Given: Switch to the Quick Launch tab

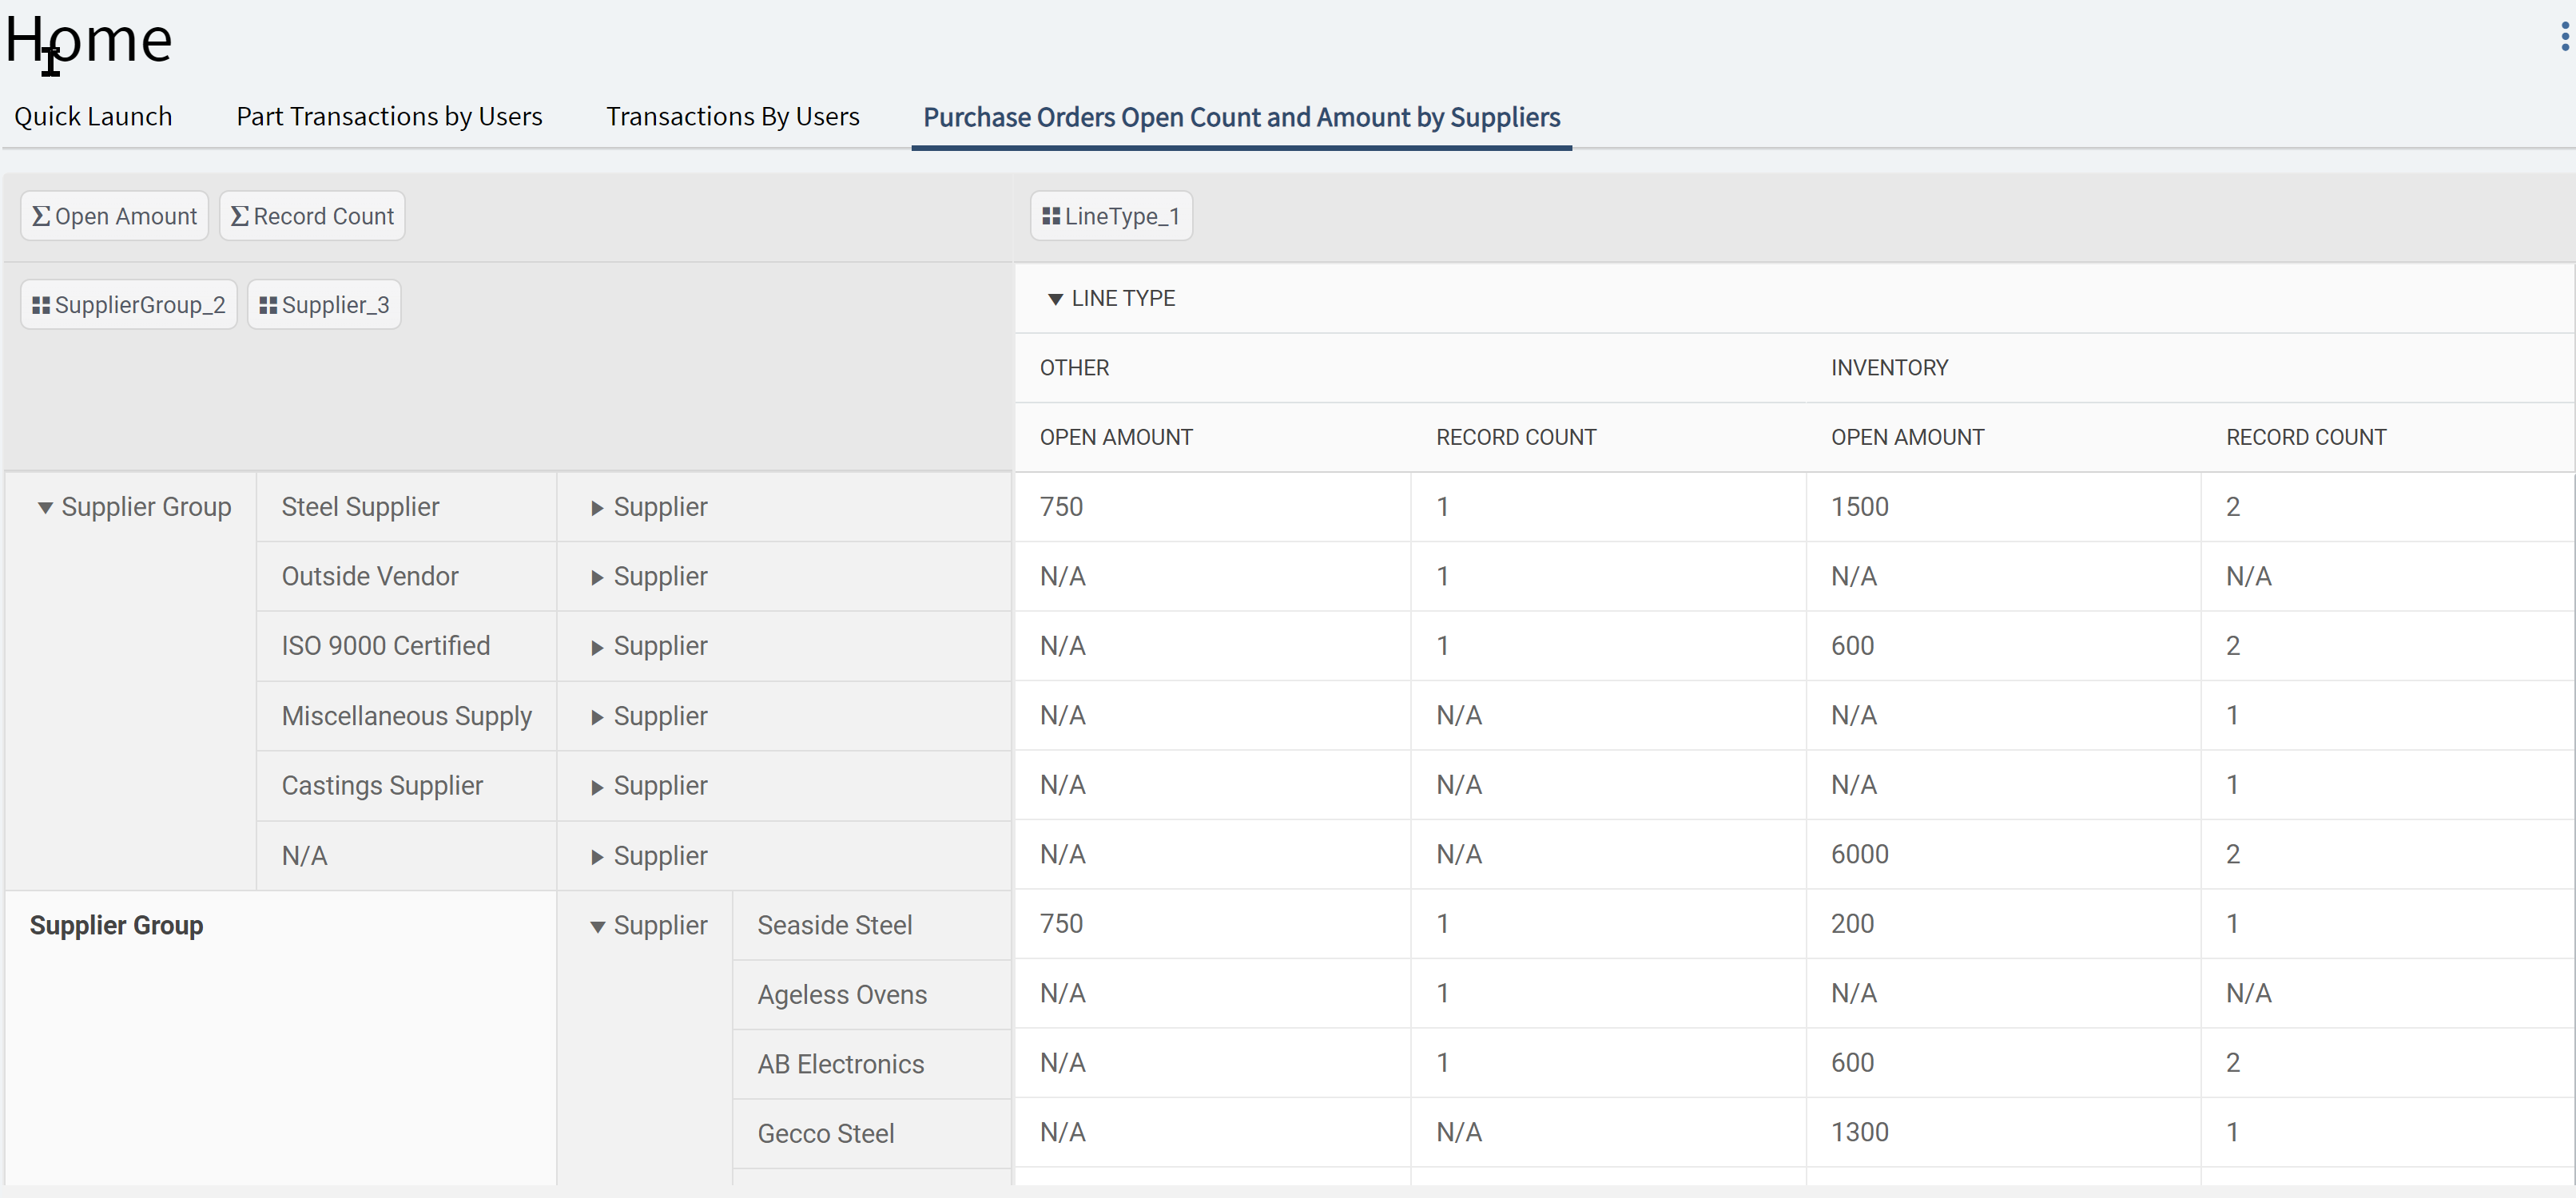Looking at the screenshot, I should 93,117.
